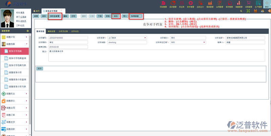
Task: Click the 对手细分 input field
Action: [188, 38]
